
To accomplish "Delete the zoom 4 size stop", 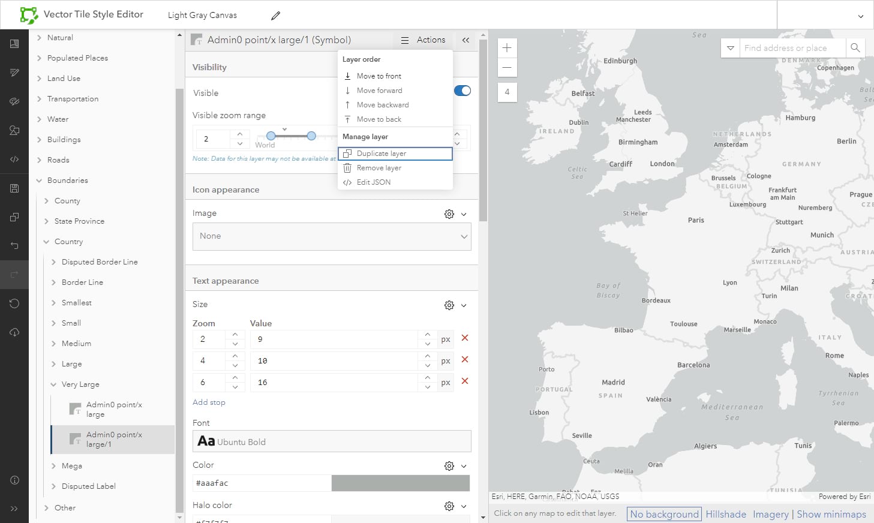I will 464,360.
